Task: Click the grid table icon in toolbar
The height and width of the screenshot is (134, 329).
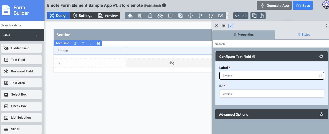Action: [x=170, y=16]
